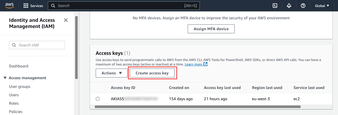The width and height of the screenshot is (338, 115).
Task: Click the Created on column header
Action: (179, 88)
